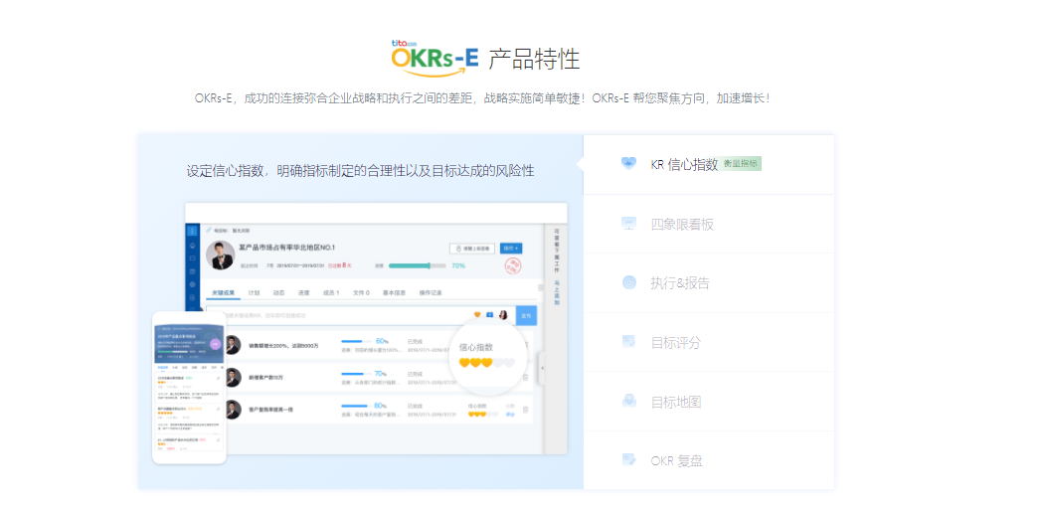Switch to the 基本信息 tab
Viewport: 1043px width, 514px height.
tap(395, 292)
